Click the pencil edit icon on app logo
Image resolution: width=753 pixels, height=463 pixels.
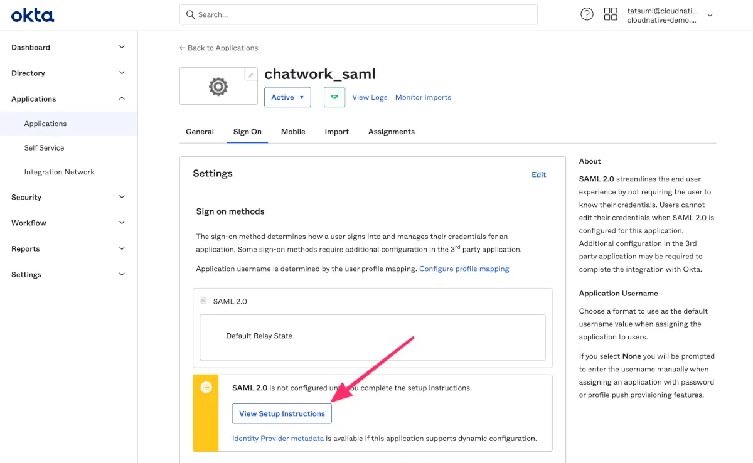tap(250, 75)
